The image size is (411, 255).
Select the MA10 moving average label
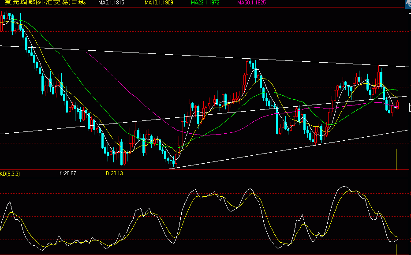coord(160,3)
